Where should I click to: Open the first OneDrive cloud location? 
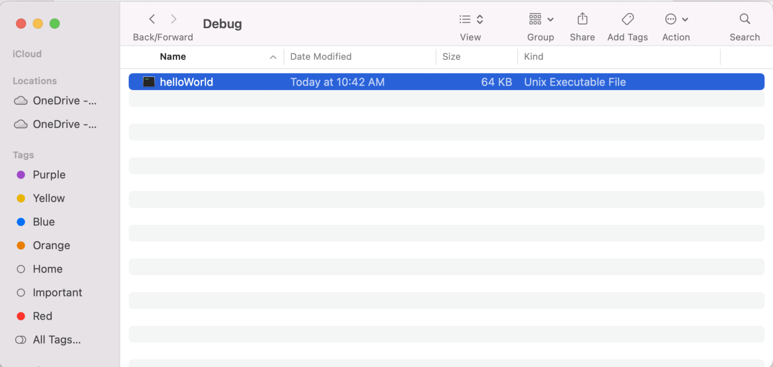(x=55, y=101)
